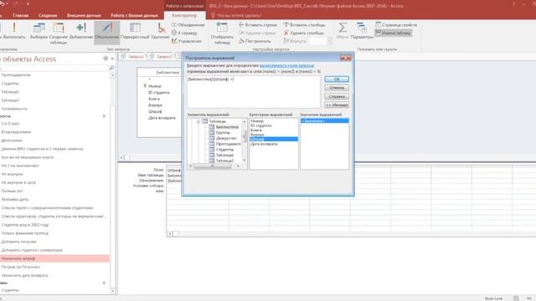The height and width of the screenshot is (301, 536).
Task: Switch to the Запрос1 document tab
Action: click(x=132, y=57)
